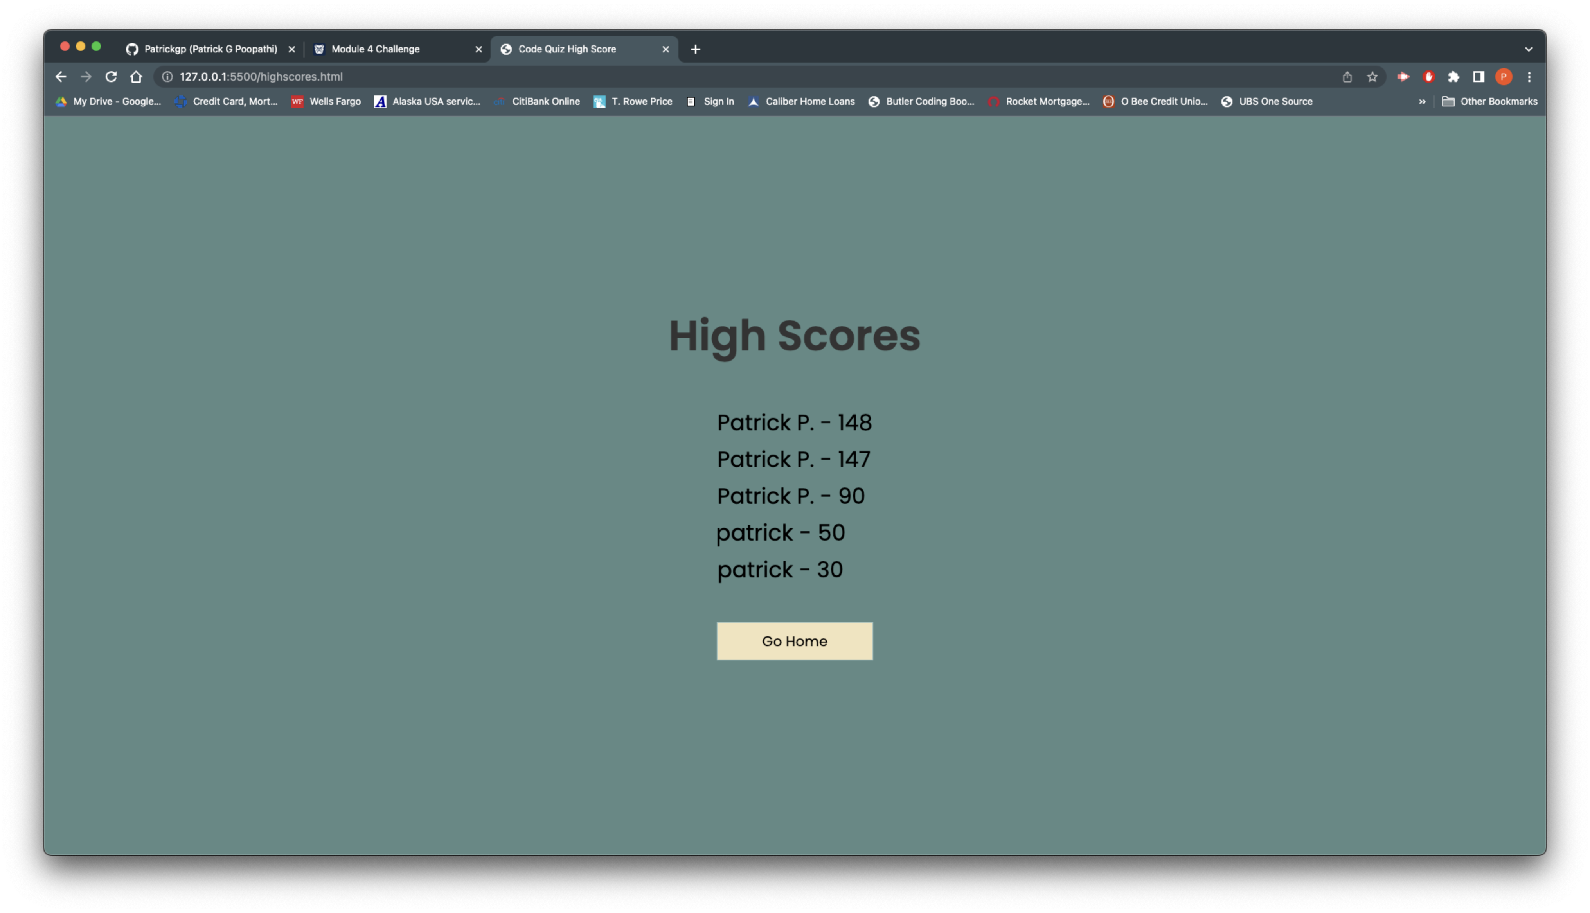Open the Sign In bookmark
This screenshot has width=1590, height=913.
click(710, 102)
